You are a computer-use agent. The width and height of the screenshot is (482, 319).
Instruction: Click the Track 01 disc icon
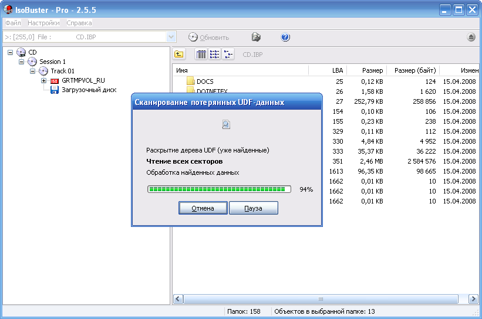[43, 71]
